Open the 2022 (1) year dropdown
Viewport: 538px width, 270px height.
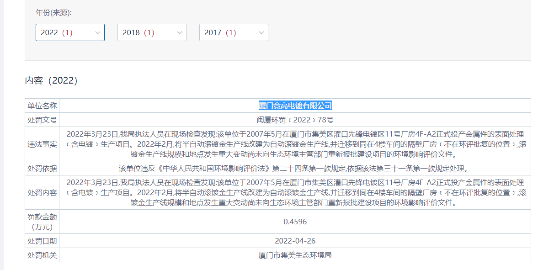[70, 32]
